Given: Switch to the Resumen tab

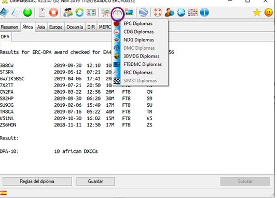Looking at the screenshot, I should point(9,27).
